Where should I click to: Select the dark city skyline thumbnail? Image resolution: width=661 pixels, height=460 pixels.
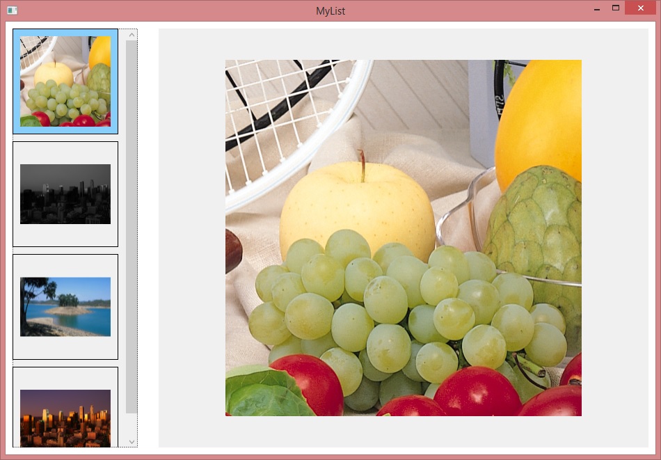tap(65, 194)
